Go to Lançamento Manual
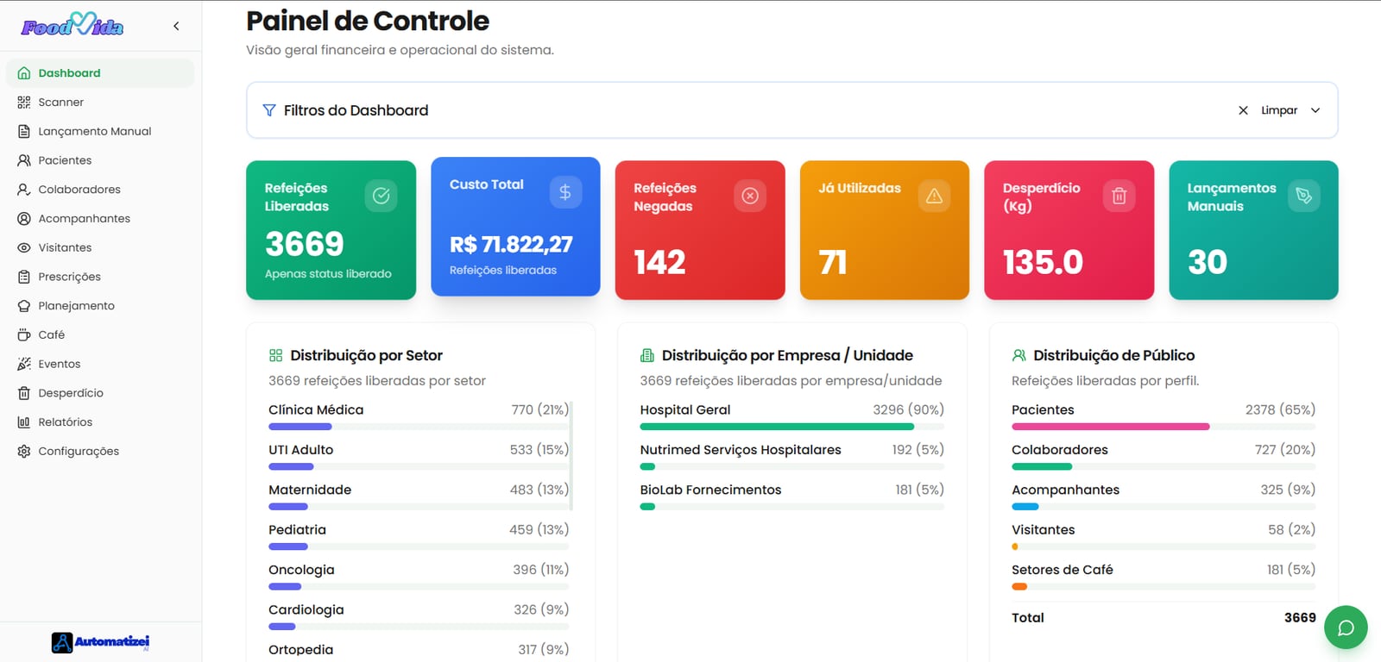Image resolution: width=1381 pixels, height=662 pixels. pos(100,131)
